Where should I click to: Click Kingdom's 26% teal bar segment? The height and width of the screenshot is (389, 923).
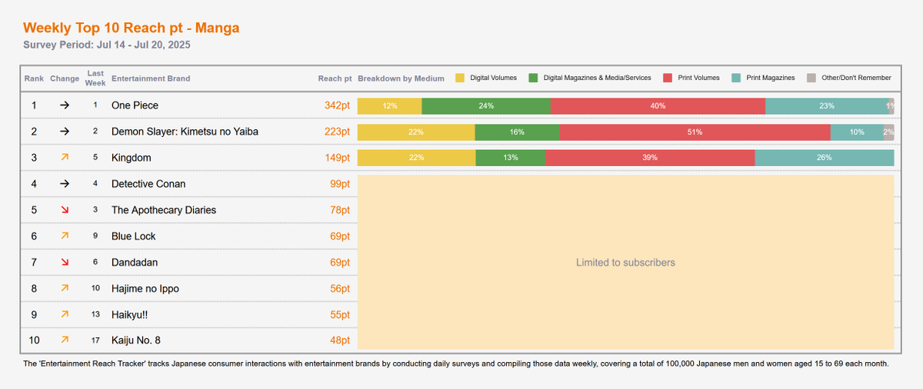point(824,158)
